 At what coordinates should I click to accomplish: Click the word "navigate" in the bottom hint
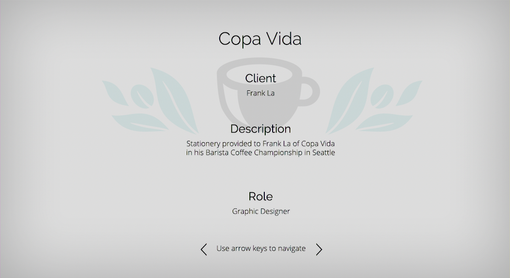pyautogui.click(x=292, y=249)
